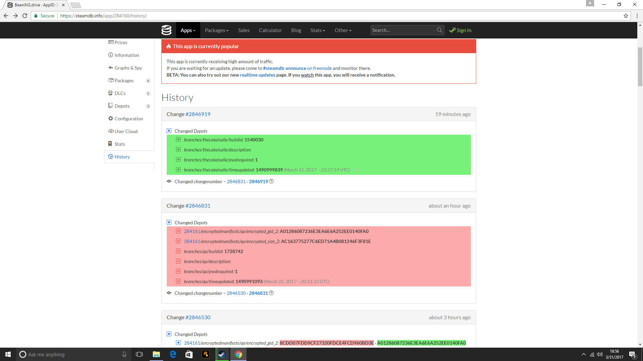Open Microsoft Edge from the taskbar

pyautogui.click(x=173, y=354)
